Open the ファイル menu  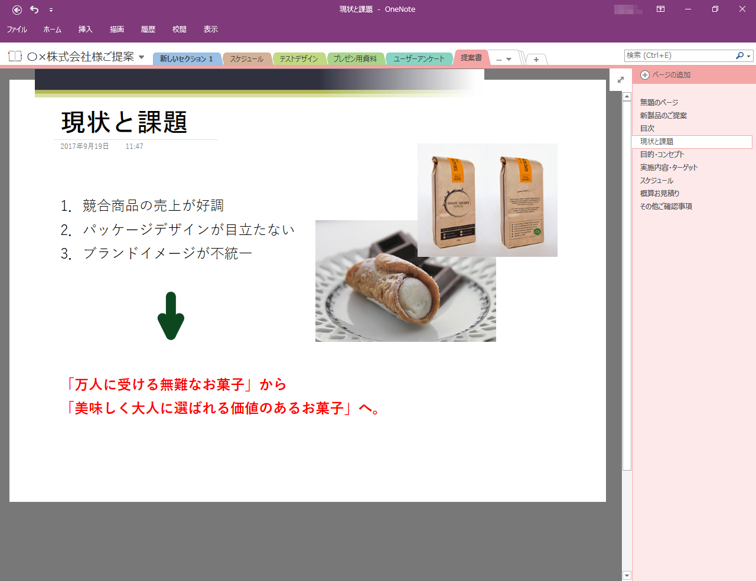(x=17, y=28)
